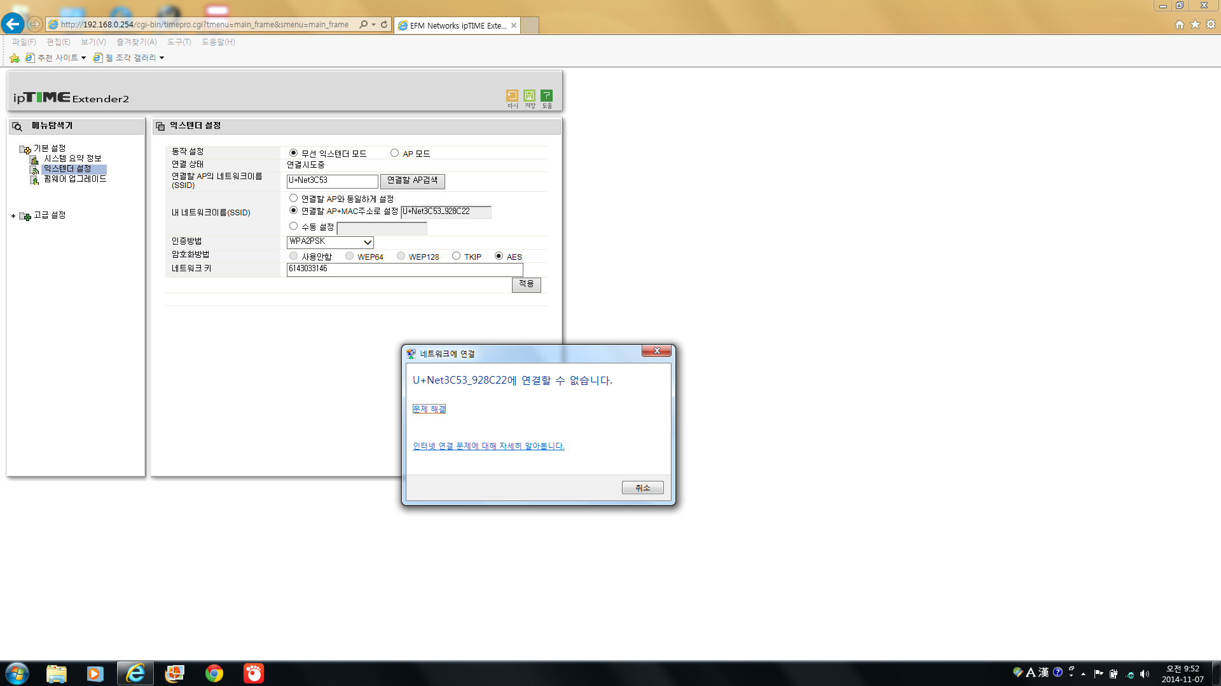Image resolution: width=1221 pixels, height=686 pixels.
Task: Open Windows Media Player taskbar icon
Action: tap(95, 673)
